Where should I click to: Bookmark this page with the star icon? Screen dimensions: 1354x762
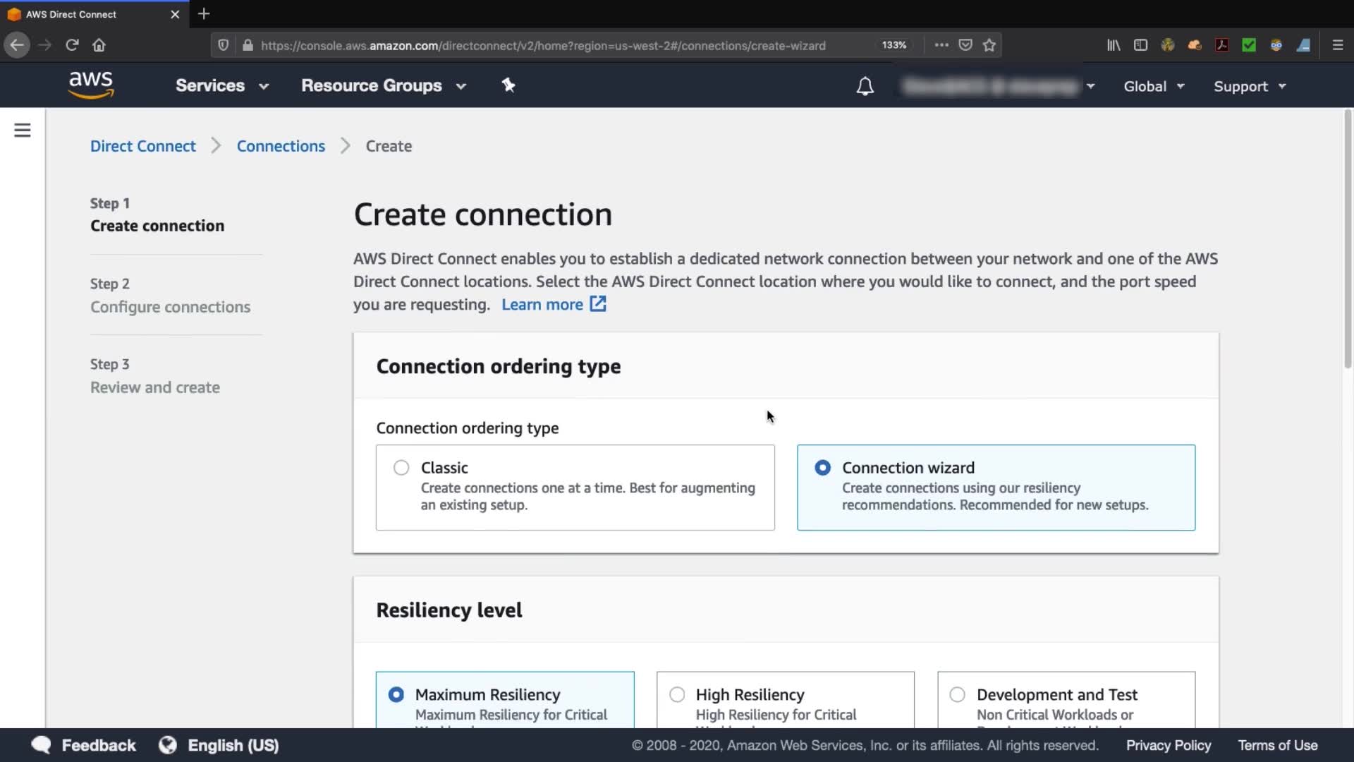[x=989, y=45]
